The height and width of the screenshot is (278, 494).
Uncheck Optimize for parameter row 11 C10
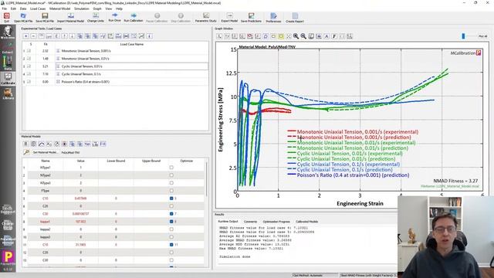click(171, 245)
